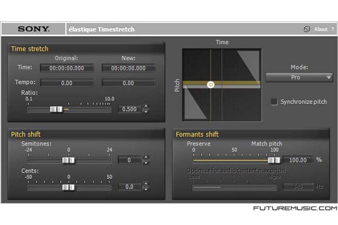Screen dimensions: 338x225
Task: Decrease Semitones with the down stepper arrow
Action: pyautogui.click(x=146, y=163)
